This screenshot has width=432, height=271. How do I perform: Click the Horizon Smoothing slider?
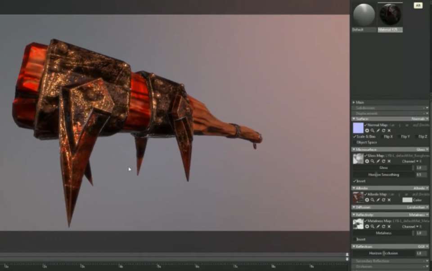tap(383, 175)
